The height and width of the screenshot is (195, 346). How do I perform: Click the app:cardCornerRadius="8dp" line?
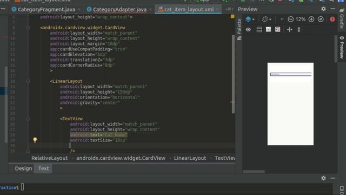(x=82, y=65)
